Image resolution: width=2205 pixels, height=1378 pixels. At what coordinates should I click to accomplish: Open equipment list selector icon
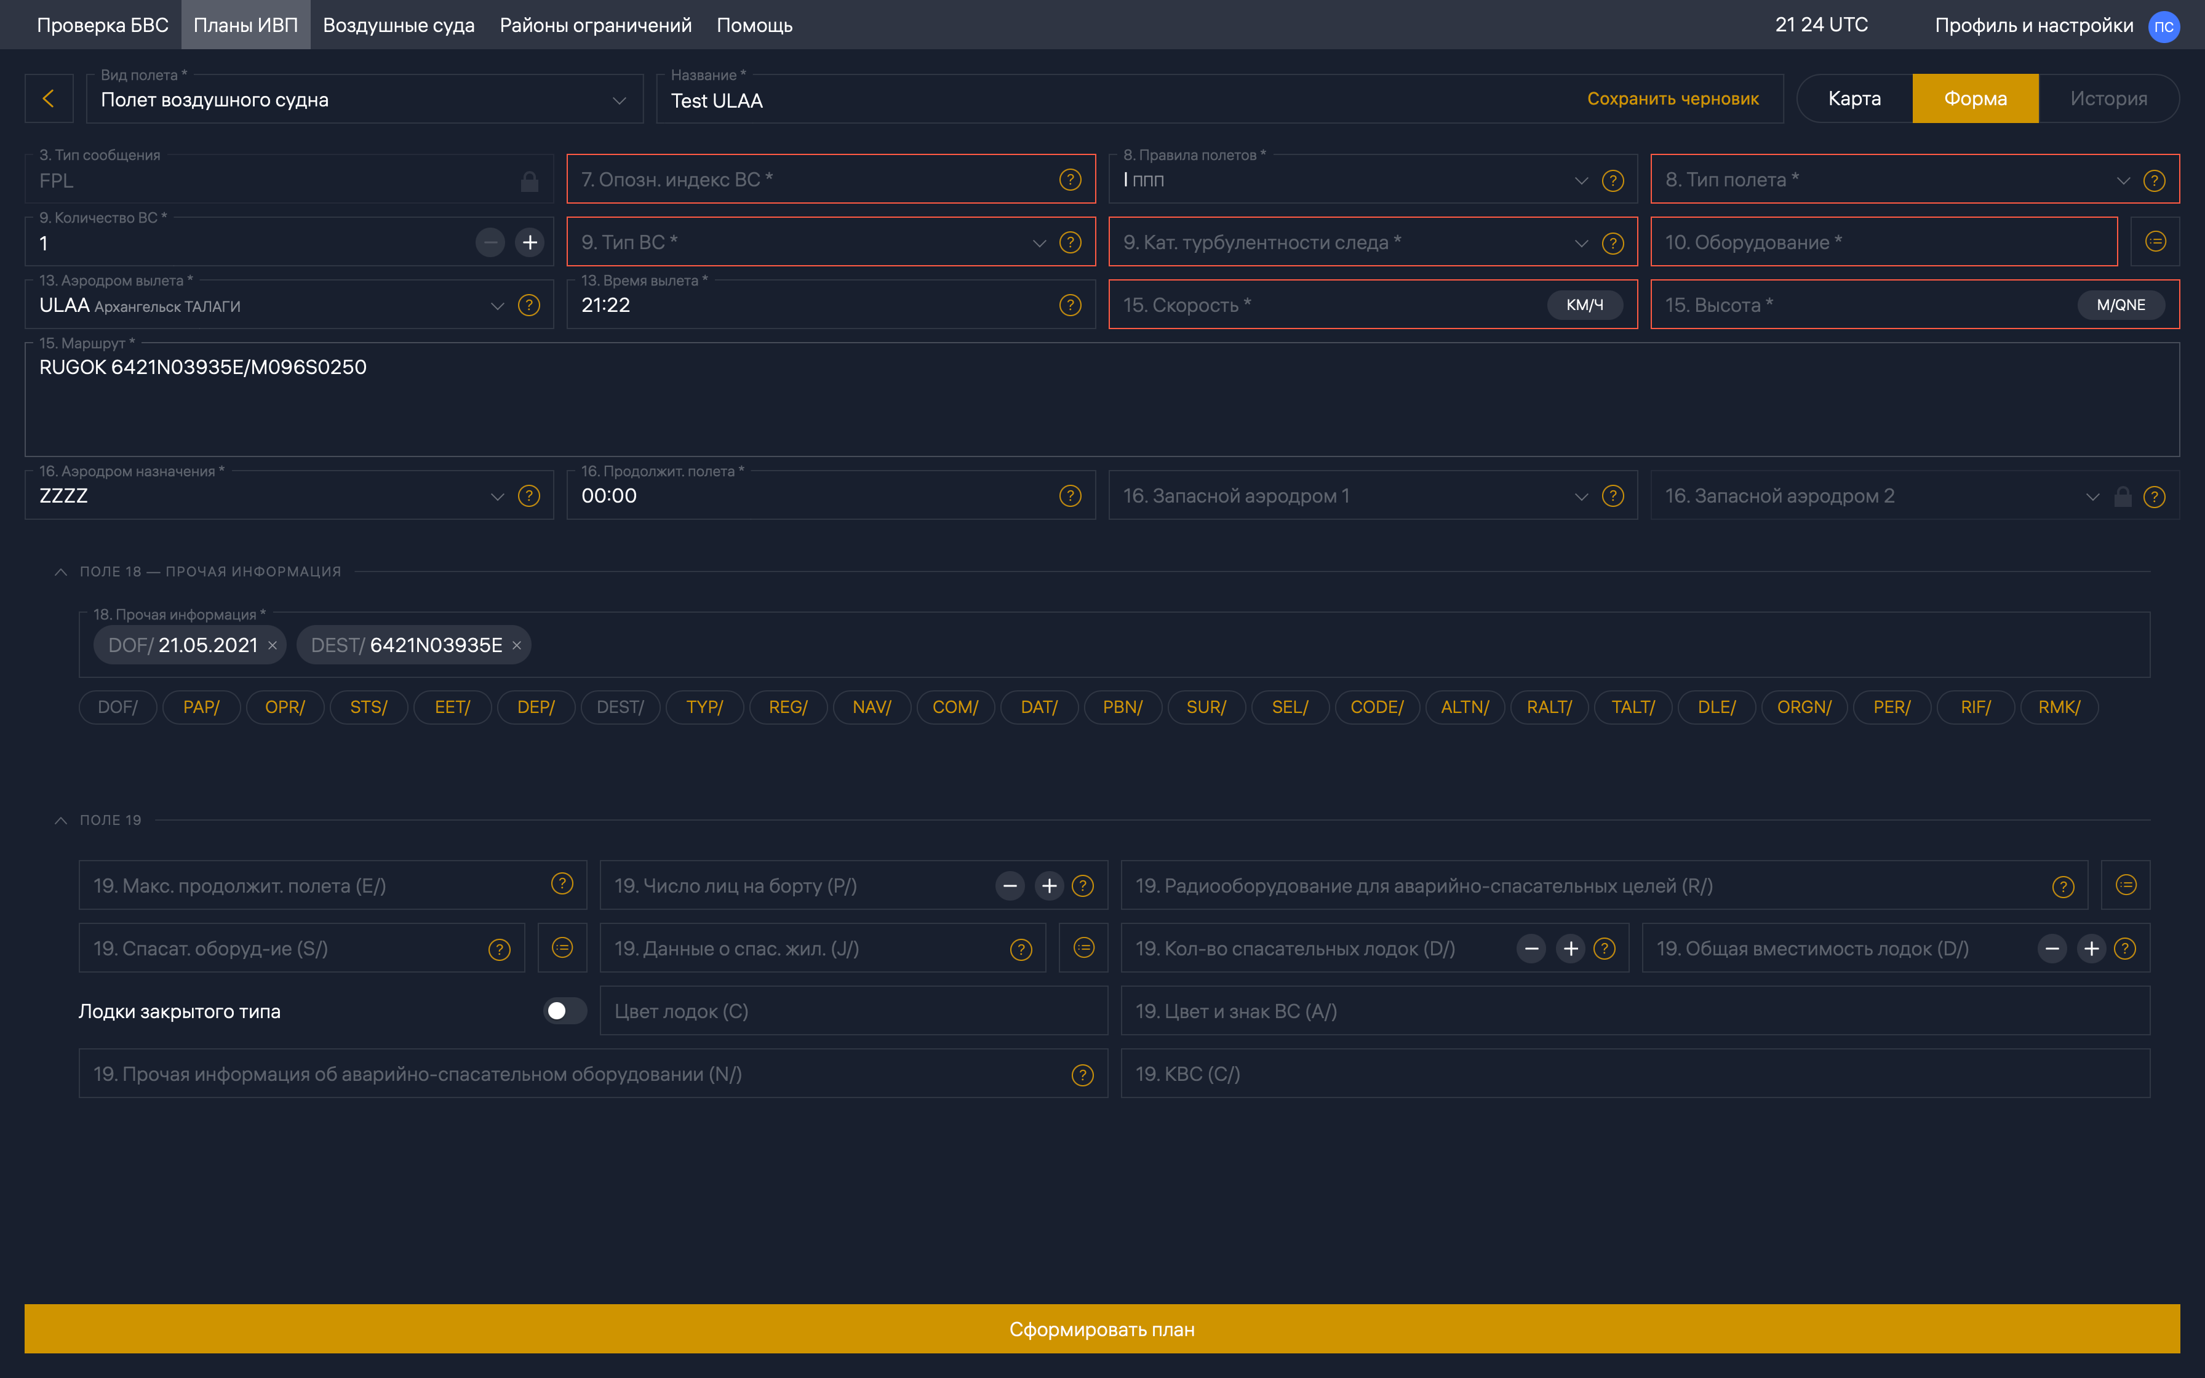pos(2155,242)
